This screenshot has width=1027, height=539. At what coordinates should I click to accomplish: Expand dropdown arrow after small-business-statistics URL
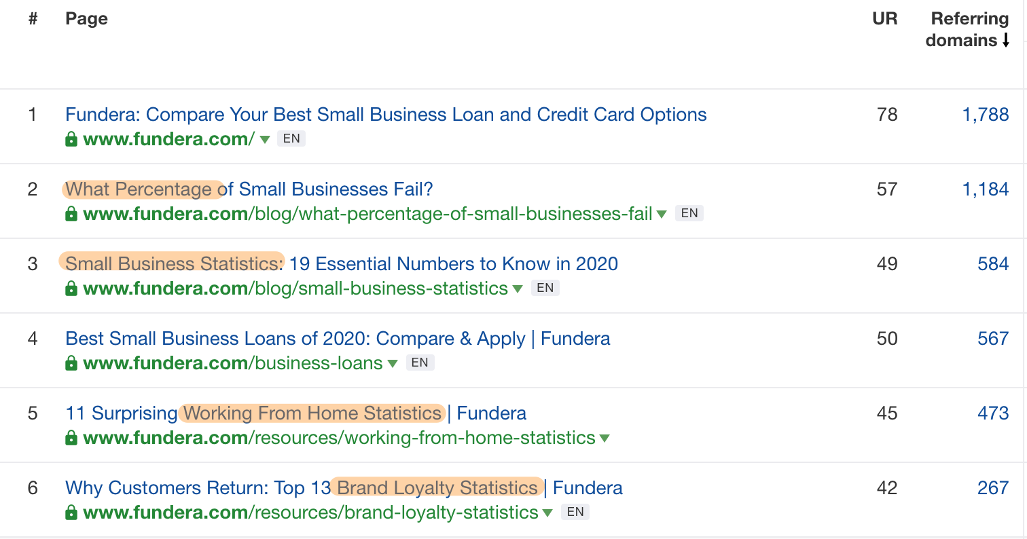click(518, 289)
